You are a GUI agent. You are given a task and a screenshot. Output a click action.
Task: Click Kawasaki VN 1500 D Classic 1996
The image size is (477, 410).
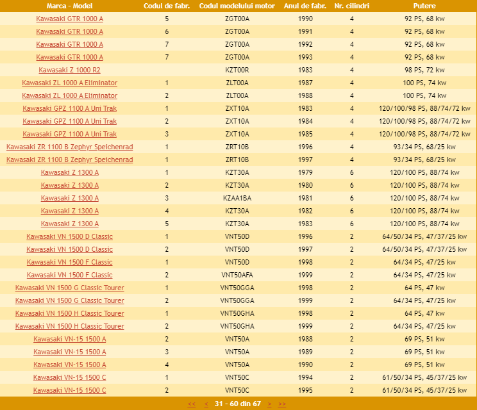[x=69, y=236]
